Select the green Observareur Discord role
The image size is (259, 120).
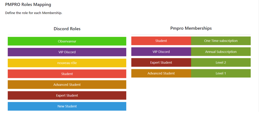pyautogui.click(x=67, y=41)
